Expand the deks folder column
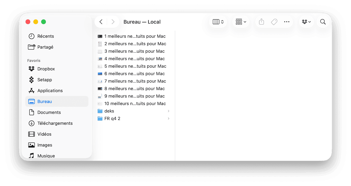Screen dimensions: 351x186 (109, 111)
